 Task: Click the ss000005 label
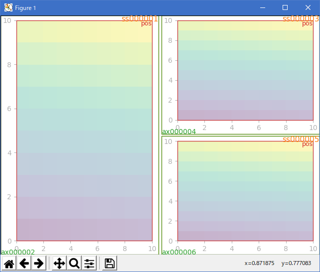click(301, 139)
